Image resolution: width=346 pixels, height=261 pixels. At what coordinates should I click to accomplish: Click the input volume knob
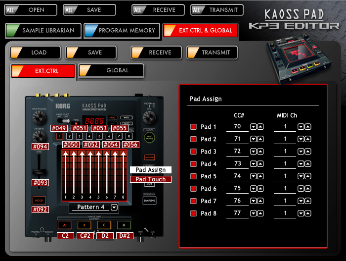(x=39, y=117)
